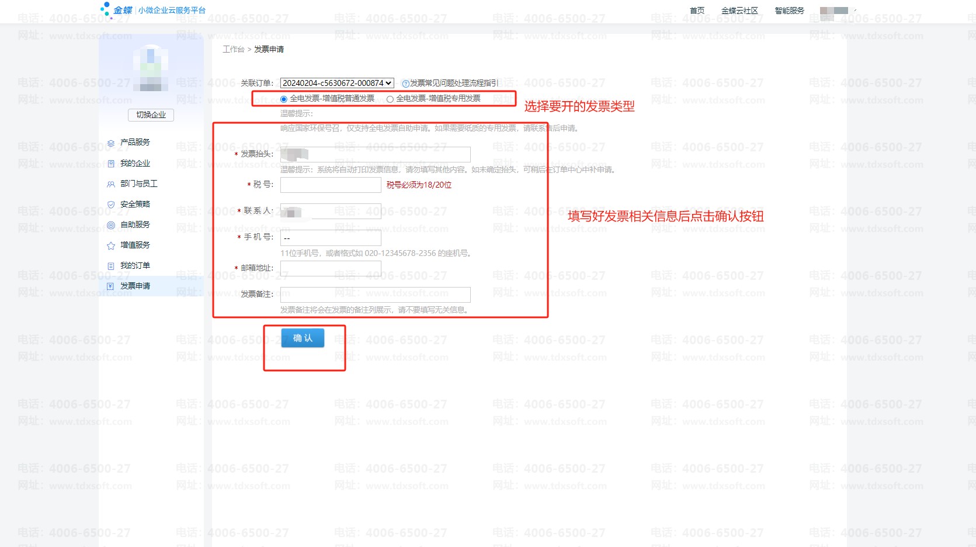The width and height of the screenshot is (976, 547).
Task: Click the 部门与员工 people icon
Action: coord(111,184)
